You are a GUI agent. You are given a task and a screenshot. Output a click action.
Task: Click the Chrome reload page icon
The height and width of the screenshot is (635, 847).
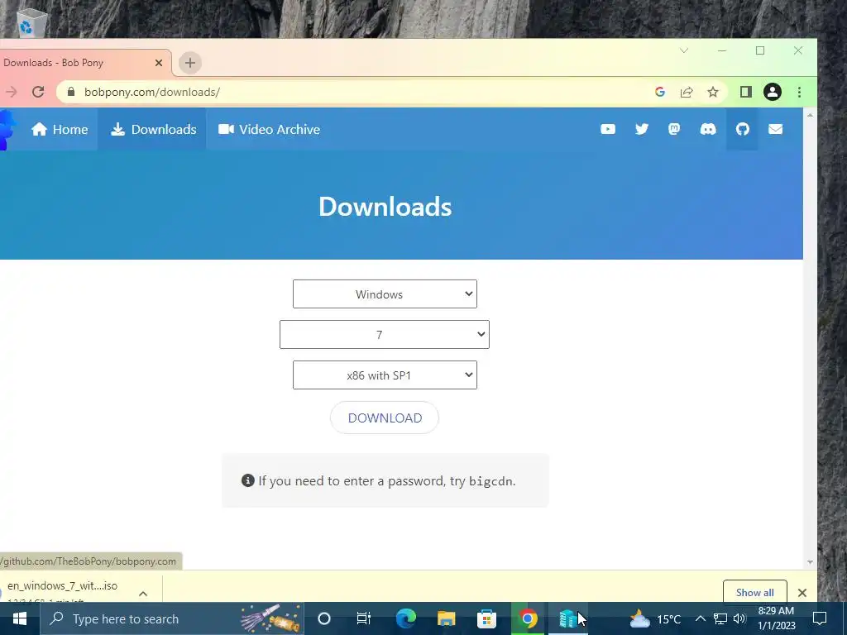point(38,92)
